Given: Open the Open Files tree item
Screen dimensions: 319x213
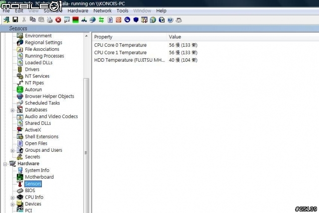Looking at the screenshot, I should [36, 143].
